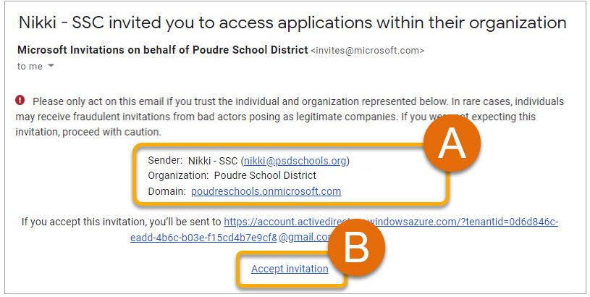Viewport: 590px width, 297px height.
Task: Click the email subject heading about Nikki - SSC
Action: point(292,22)
